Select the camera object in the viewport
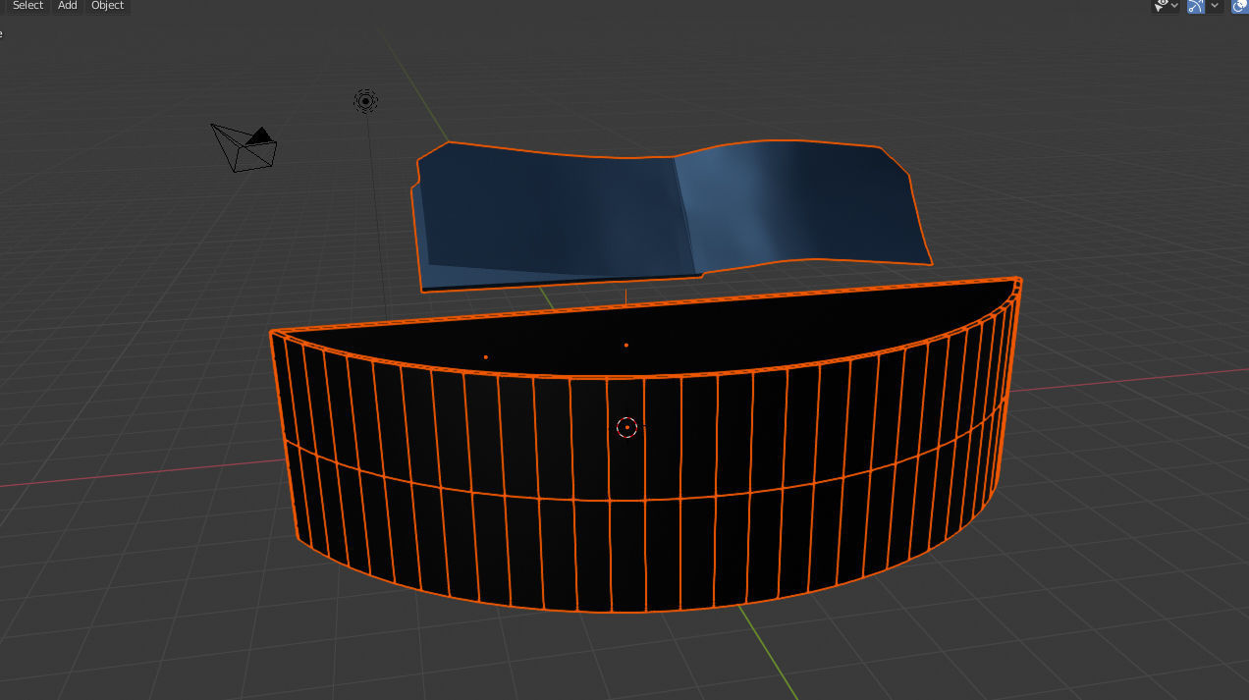This screenshot has height=700, width=1249. [x=244, y=147]
